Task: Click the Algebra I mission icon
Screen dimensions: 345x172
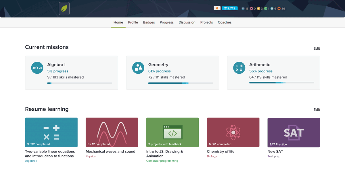Action: 37,68
